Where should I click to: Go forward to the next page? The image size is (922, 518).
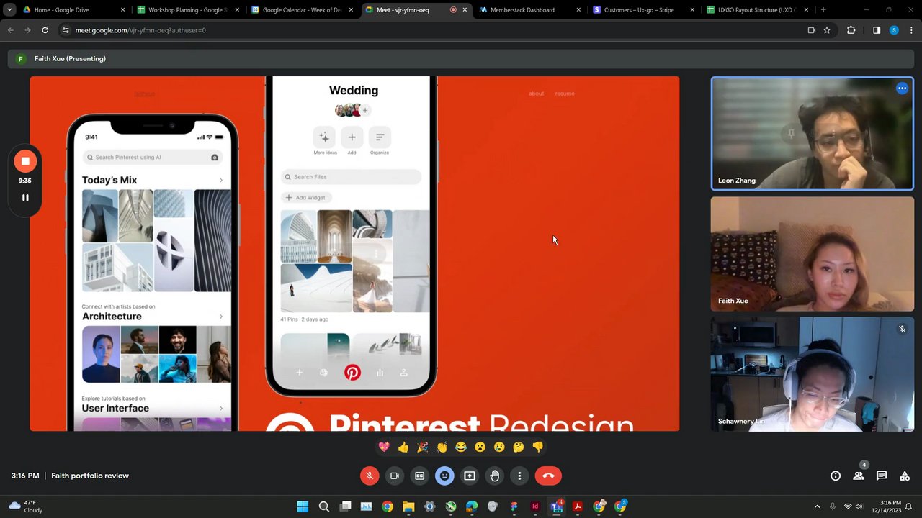27,30
